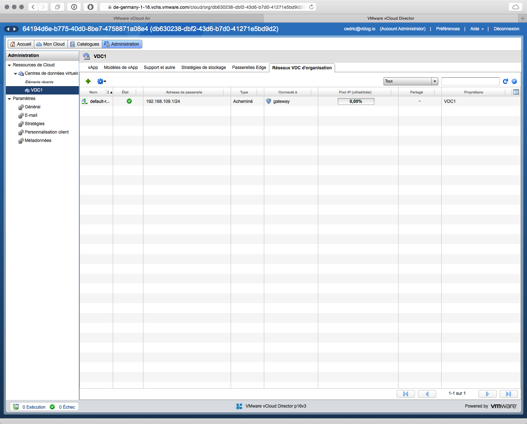Open the gear actions menu

click(x=101, y=81)
